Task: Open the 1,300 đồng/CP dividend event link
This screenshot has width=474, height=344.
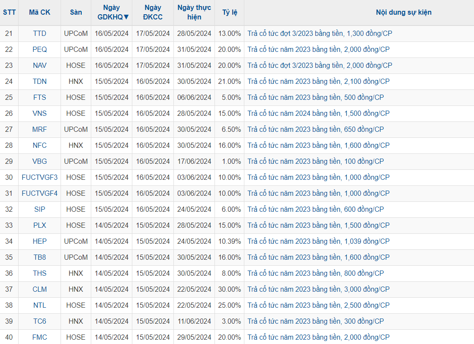Action: [x=320, y=33]
